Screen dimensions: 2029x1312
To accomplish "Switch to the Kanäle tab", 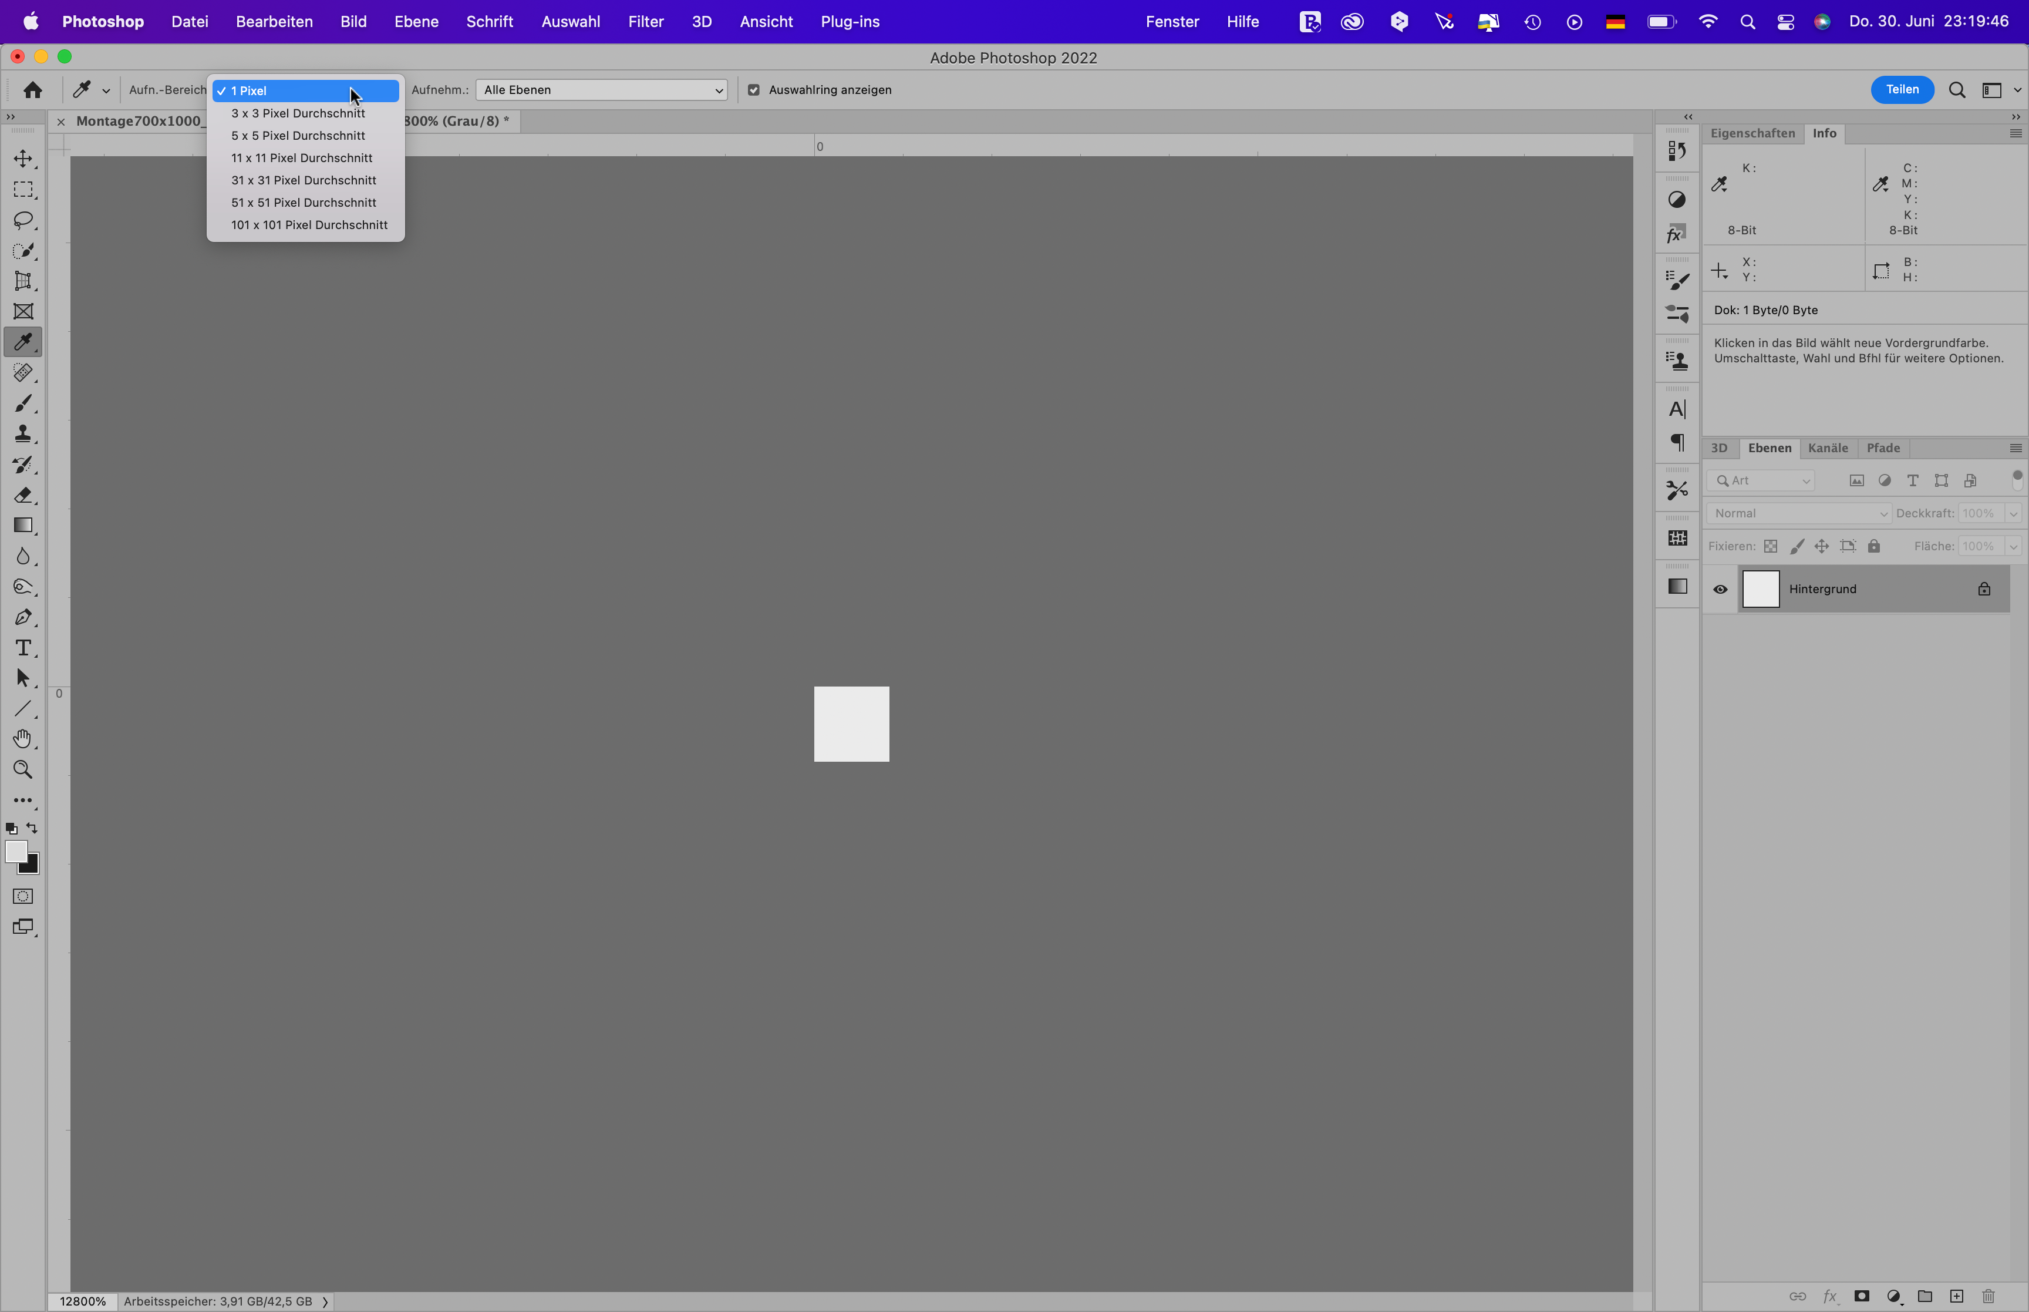I will coord(1827,448).
